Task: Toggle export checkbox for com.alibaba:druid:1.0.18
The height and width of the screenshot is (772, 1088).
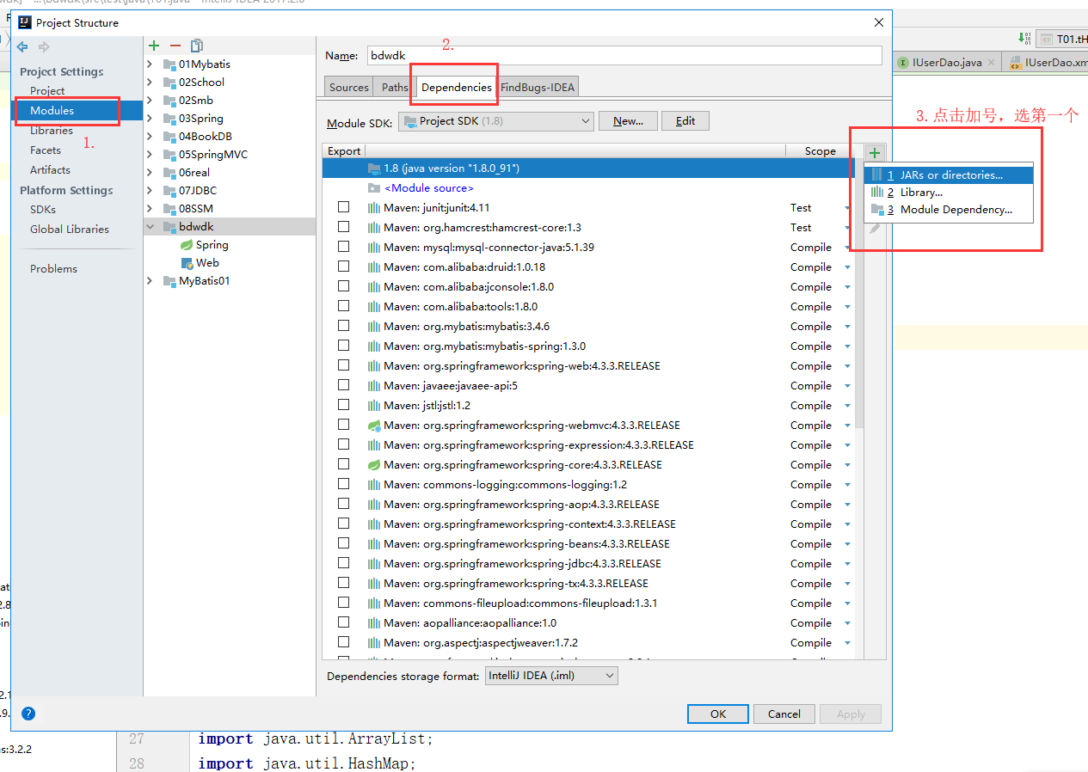Action: 344,267
